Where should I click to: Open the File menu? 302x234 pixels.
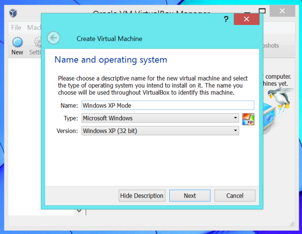click(x=16, y=27)
